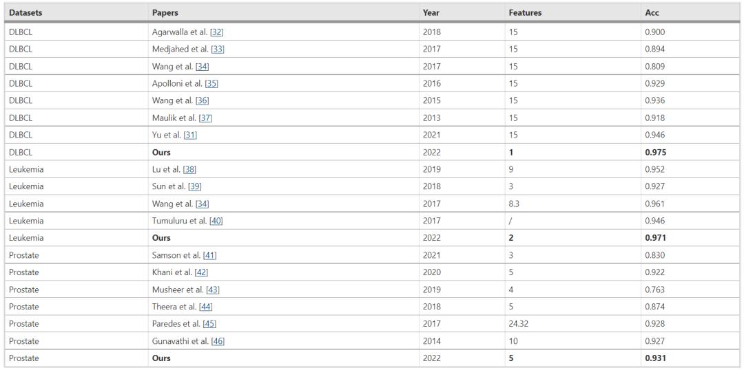Viewport: 744px width, 370px height.
Task: Open reference 39 for Sun et al.
Action: (194, 186)
